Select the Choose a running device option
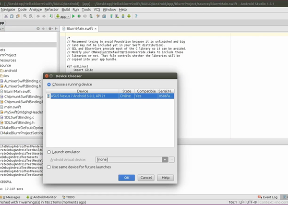 pos(49,84)
